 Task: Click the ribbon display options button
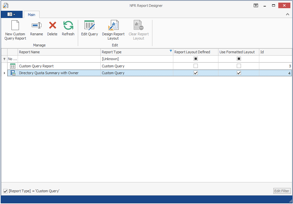pos(256,6)
